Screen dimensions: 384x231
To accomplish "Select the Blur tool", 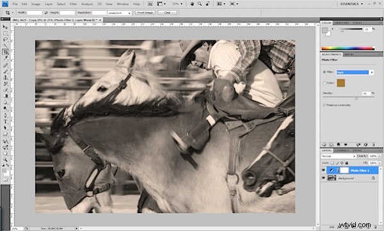I will point(5,102).
